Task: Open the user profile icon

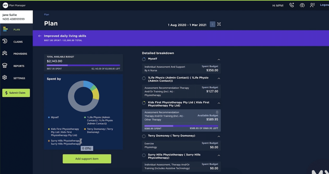Action: [x=302, y=5]
